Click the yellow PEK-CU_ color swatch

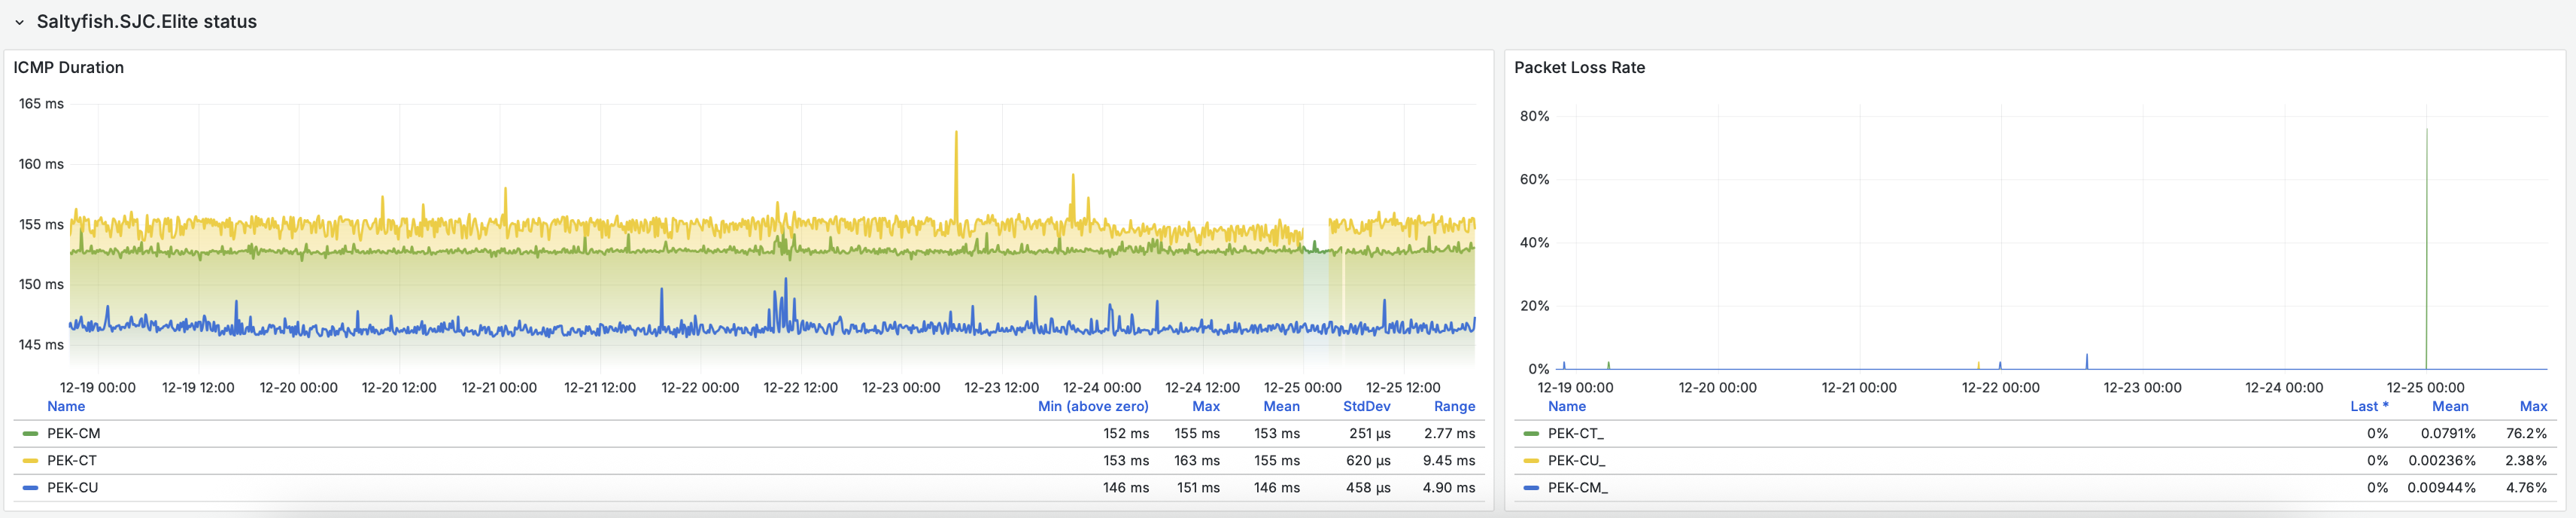tap(1530, 460)
